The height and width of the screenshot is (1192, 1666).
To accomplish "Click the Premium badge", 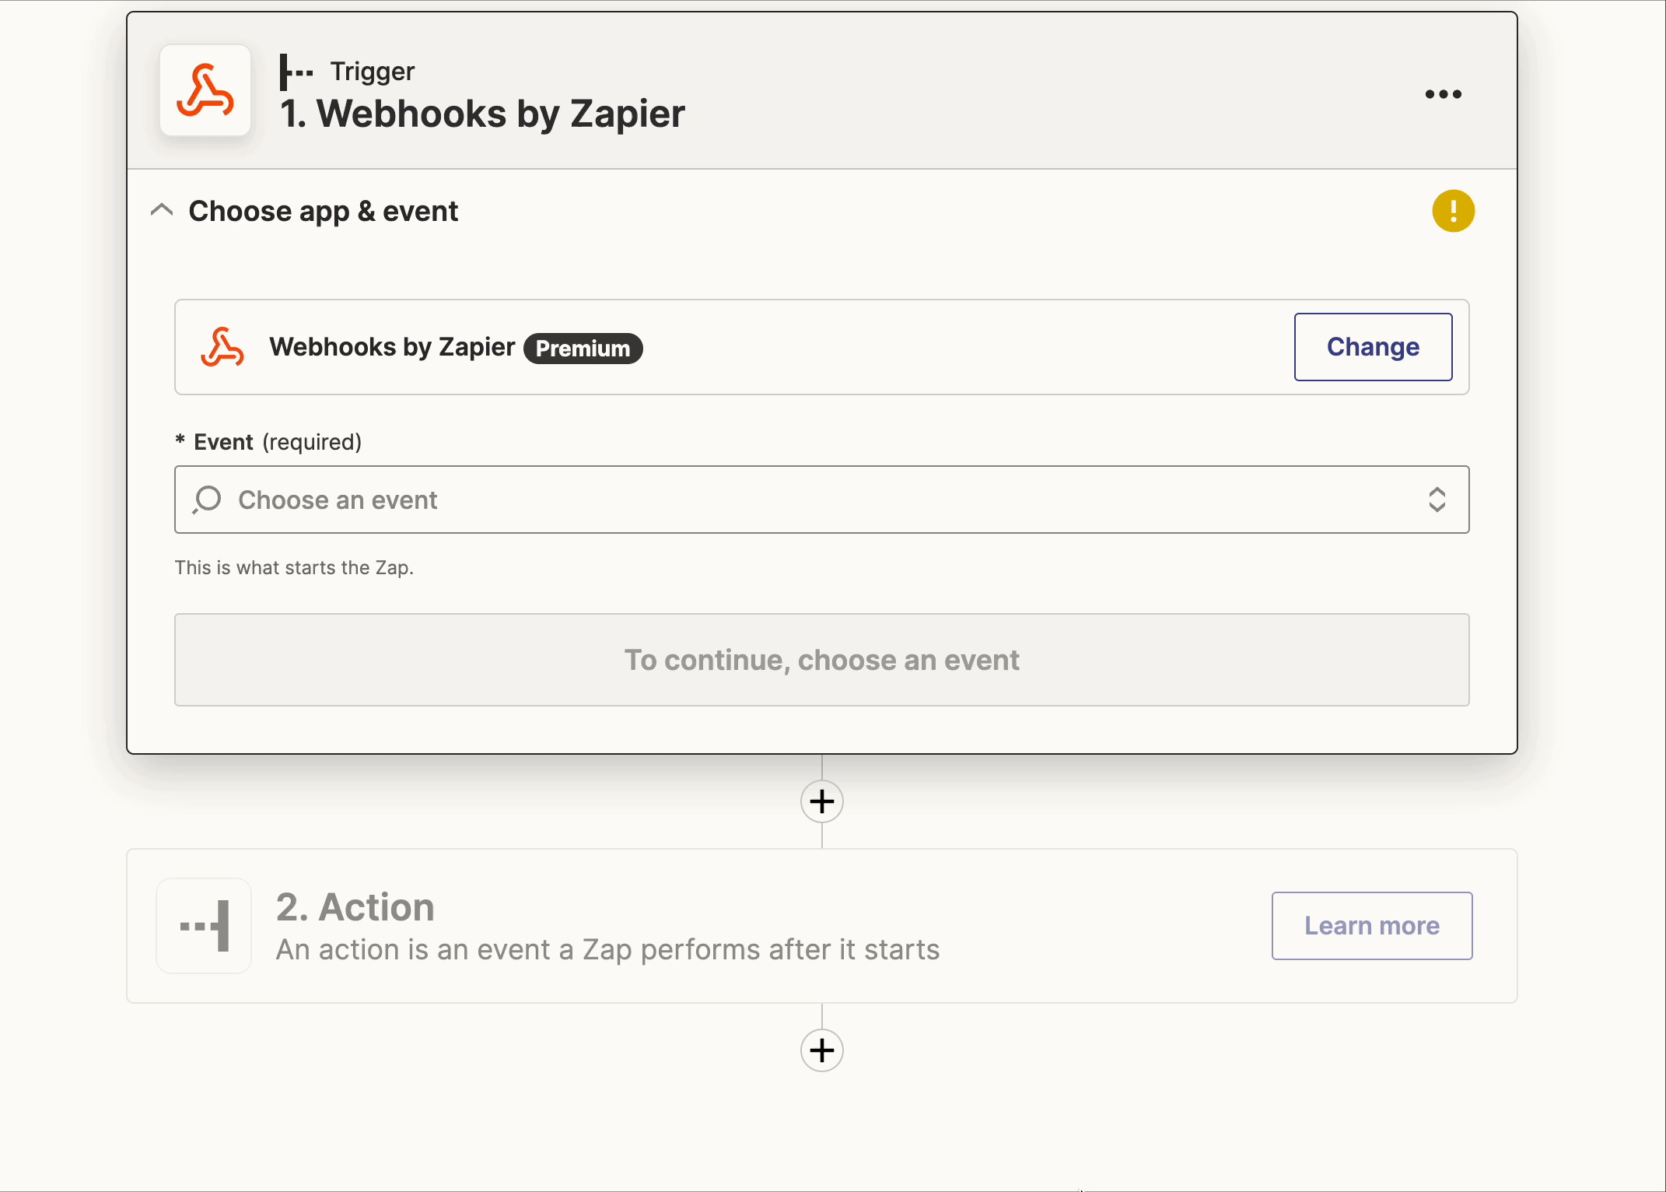I will point(583,349).
